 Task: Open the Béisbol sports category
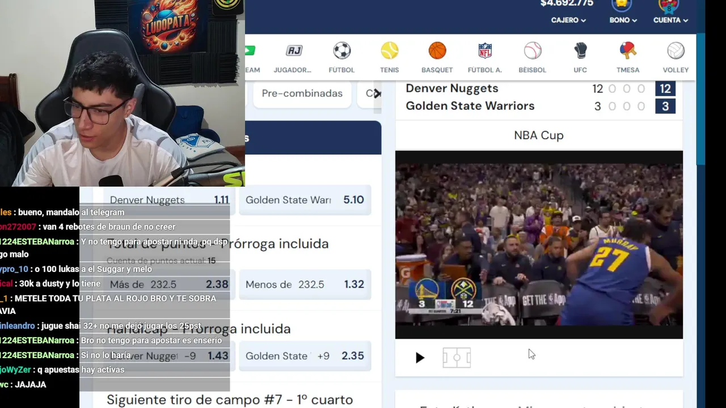[532, 57]
